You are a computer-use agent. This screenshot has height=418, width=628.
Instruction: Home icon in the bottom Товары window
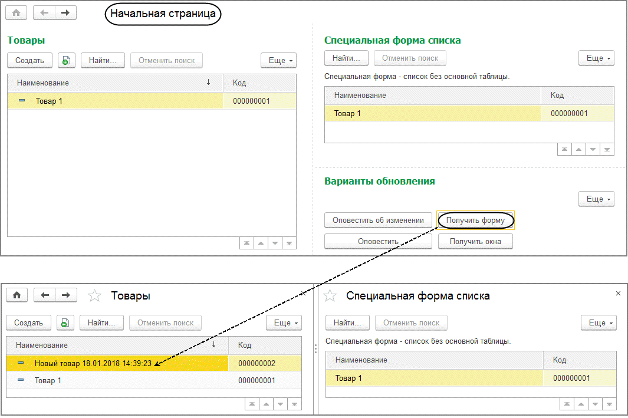coord(17,295)
